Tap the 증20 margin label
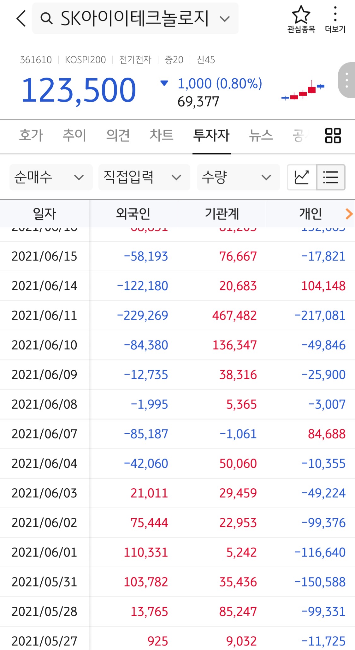Screen dimensions: 355x650 click(174, 60)
